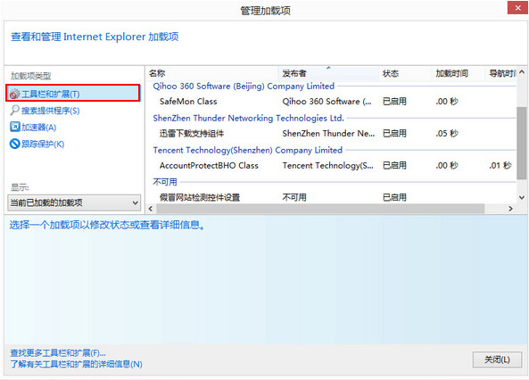Click the vertical scrollbar down arrow
This screenshot has height=380, width=529.
(522, 198)
